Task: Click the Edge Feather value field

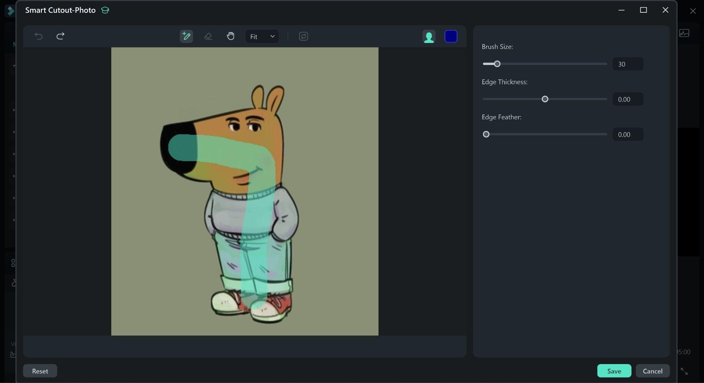Action: (628, 134)
